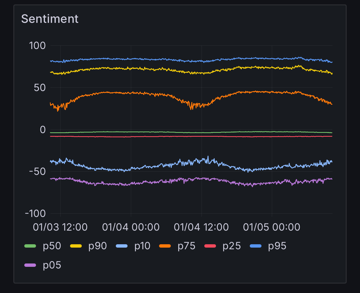Click the 01/03 12:00 time axis label
Viewport: 360px width, 293px height.
click(60, 227)
